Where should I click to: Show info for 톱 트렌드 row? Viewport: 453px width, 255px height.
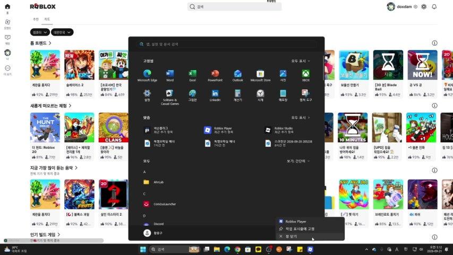pyautogui.click(x=434, y=43)
